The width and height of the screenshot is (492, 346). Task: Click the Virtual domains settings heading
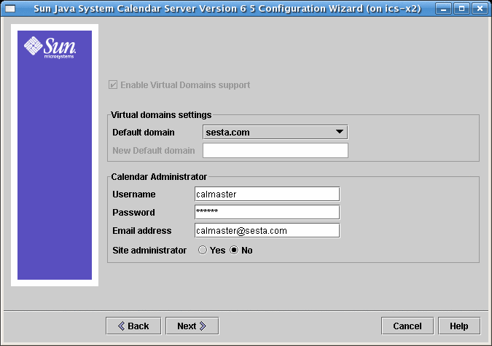[x=161, y=115]
